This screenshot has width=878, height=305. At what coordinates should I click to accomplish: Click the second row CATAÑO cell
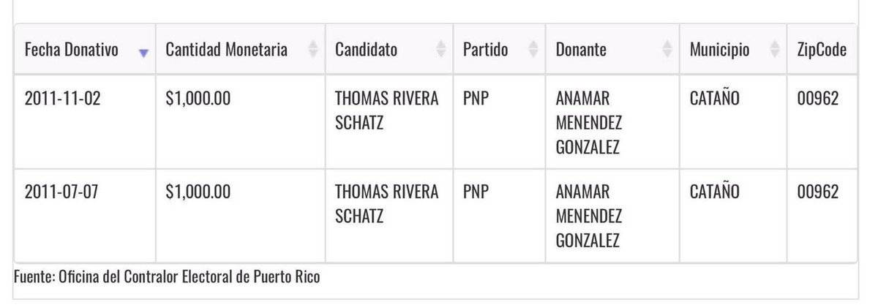(715, 192)
